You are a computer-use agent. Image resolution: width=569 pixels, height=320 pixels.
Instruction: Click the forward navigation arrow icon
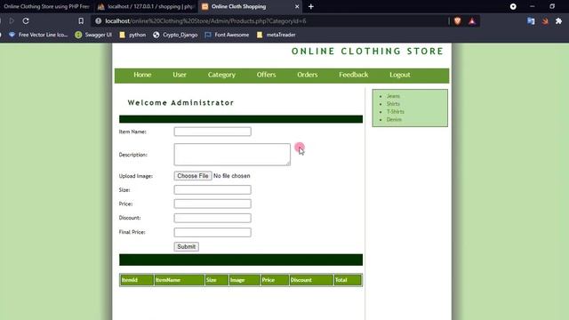coord(12,21)
